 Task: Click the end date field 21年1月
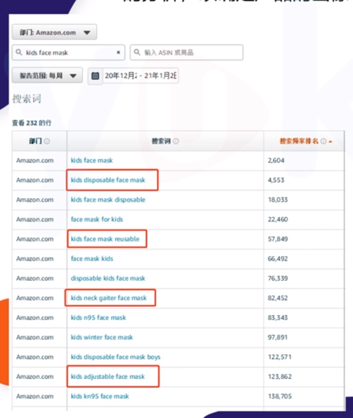coord(160,76)
